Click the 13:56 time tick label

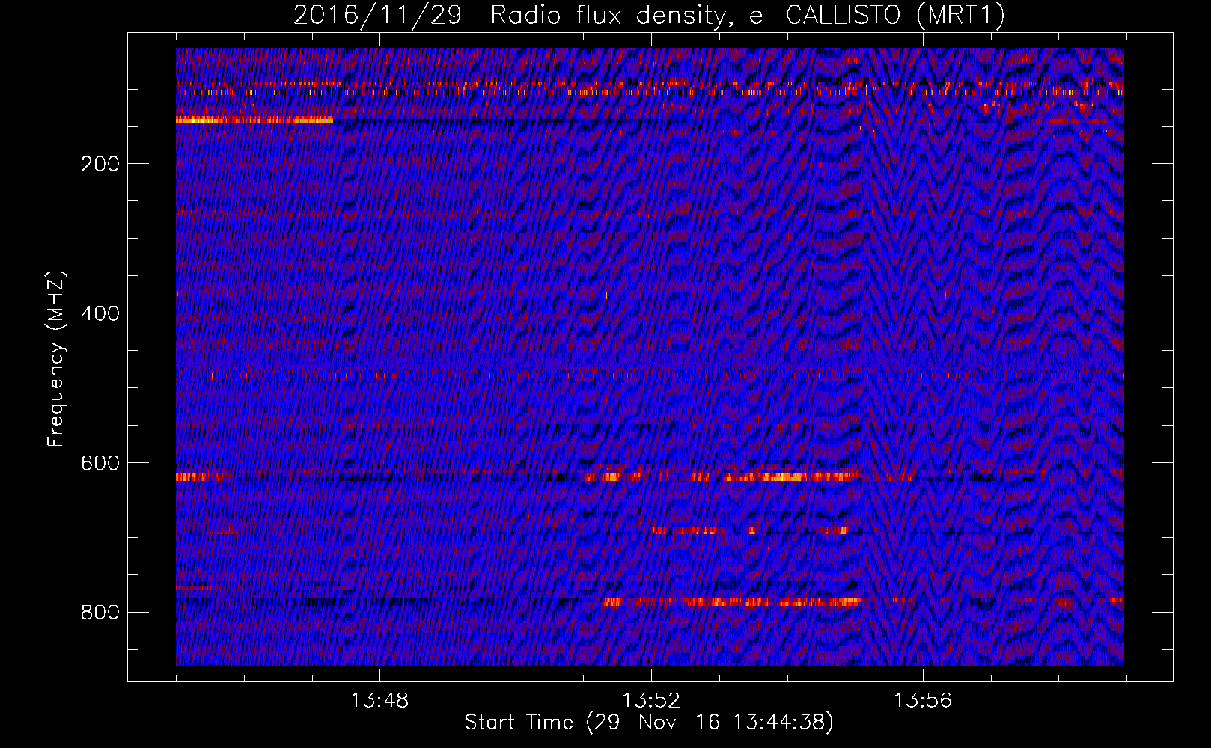923,700
